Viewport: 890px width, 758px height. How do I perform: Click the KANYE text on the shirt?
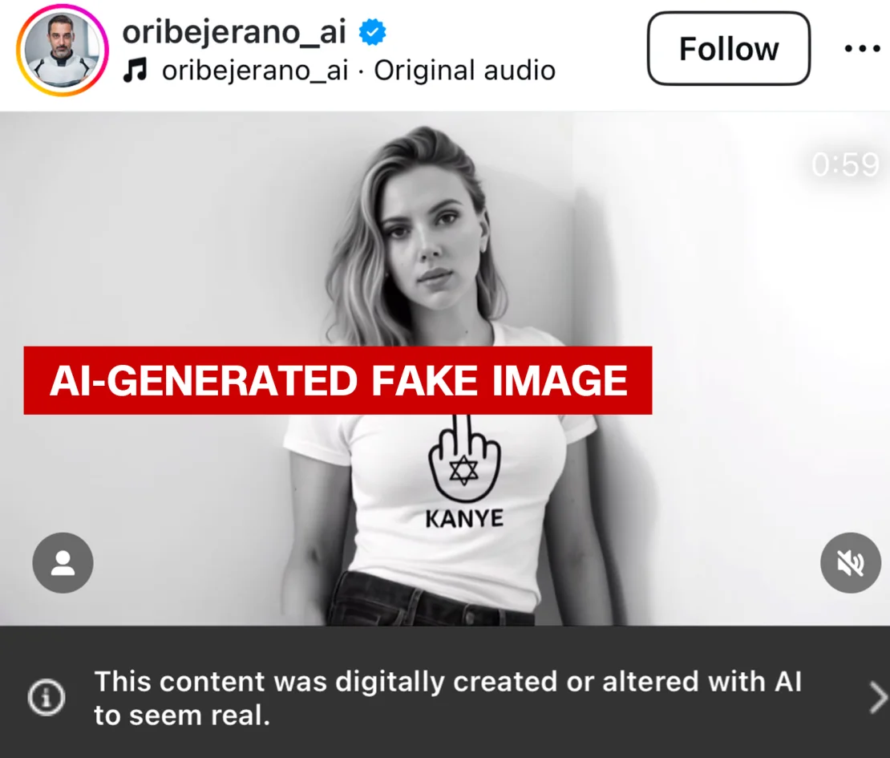(464, 518)
